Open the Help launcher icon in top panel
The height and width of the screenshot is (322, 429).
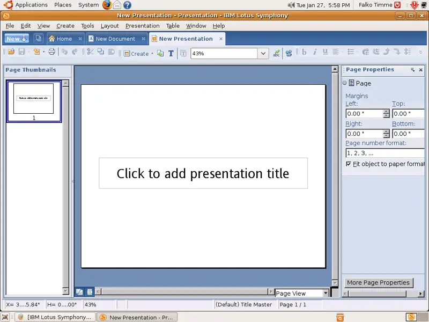click(x=127, y=5)
